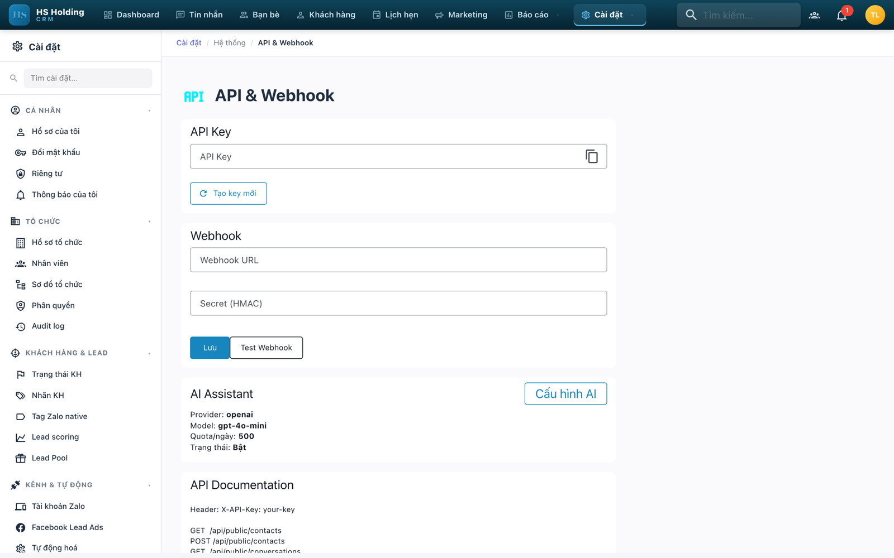Viewport: 894px width, 558px height.
Task: Focus the Tìm cài đặt search box
Action: coord(88,78)
